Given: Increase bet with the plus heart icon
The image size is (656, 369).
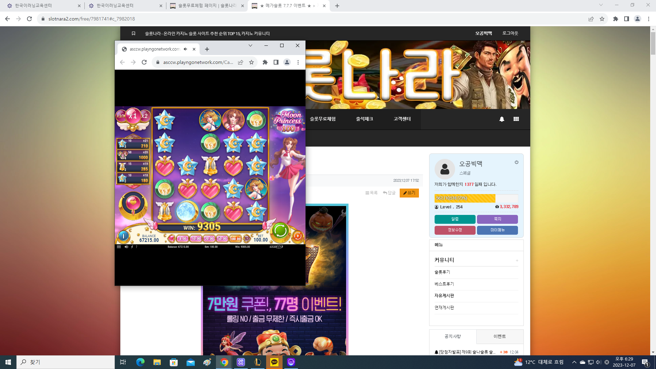Looking at the screenshot, I should point(247,238).
